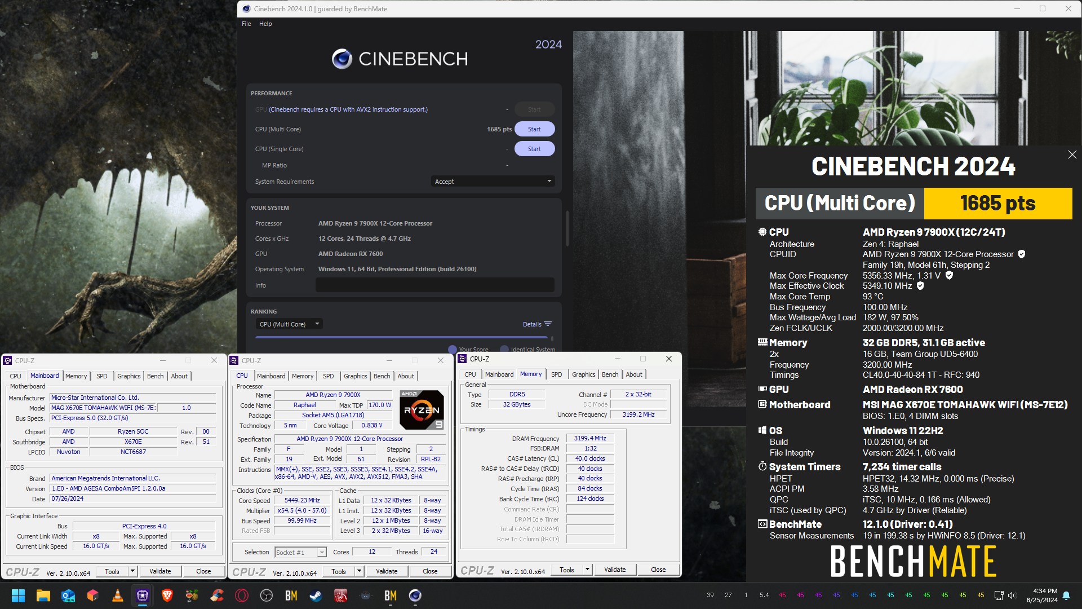This screenshot has height=609, width=1082.
Task: Launch CCleaner from the taskbar
Action: pyautogui.click(x=216, y=595)
